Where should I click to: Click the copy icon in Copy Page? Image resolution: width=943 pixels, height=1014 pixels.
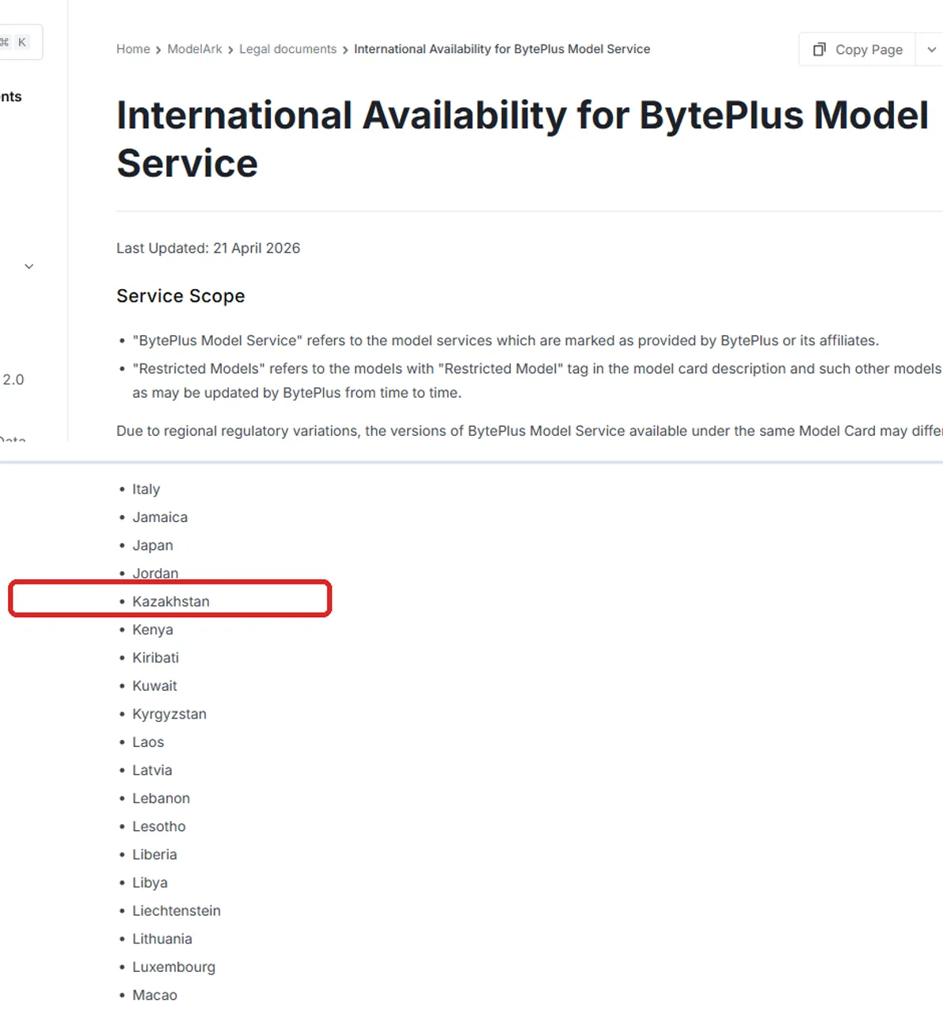point(819,49)
